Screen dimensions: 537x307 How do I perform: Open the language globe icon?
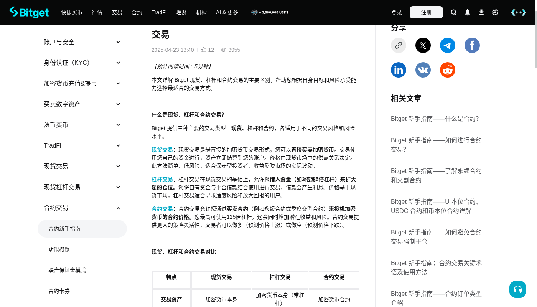click(x=495, y=12)
